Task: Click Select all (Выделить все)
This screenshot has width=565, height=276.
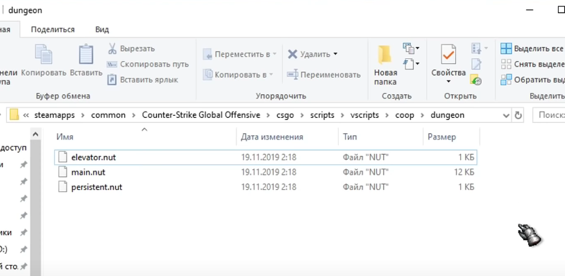Action: point(532,49)
